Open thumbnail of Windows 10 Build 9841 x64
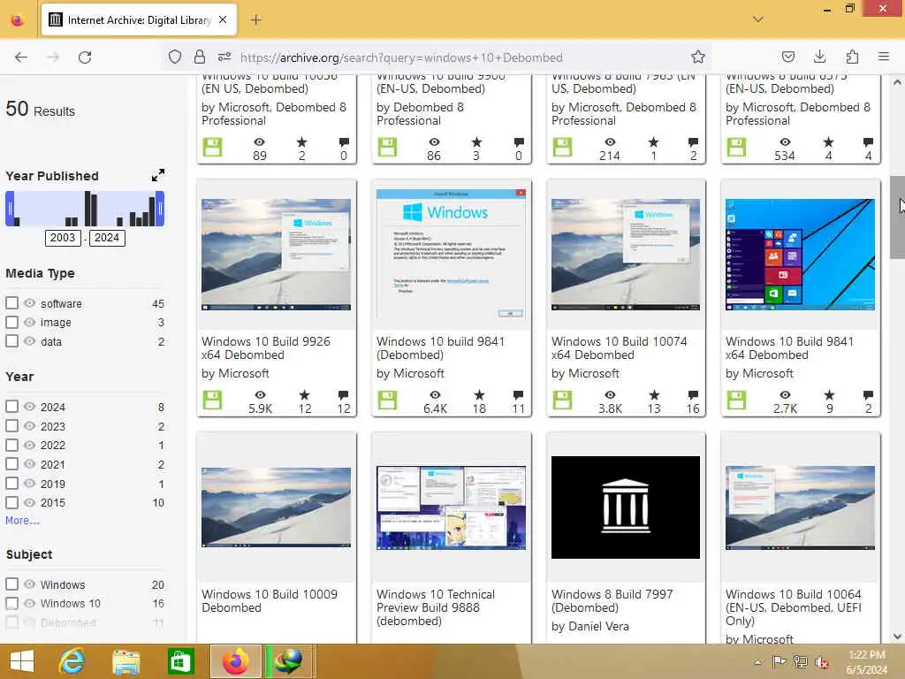Viewport: 905px width, 679px height. [800, 255]
